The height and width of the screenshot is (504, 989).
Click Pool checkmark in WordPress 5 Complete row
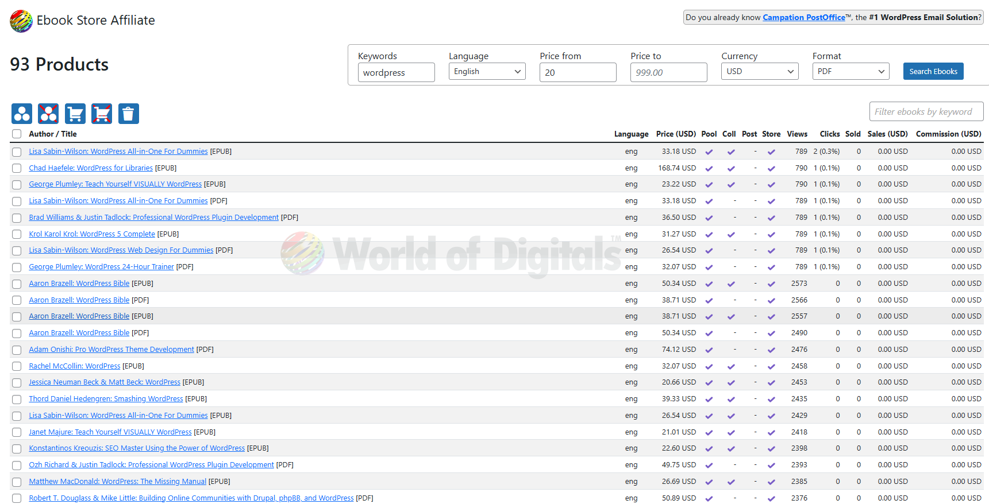pyautogui.click(x=709, y=235)
